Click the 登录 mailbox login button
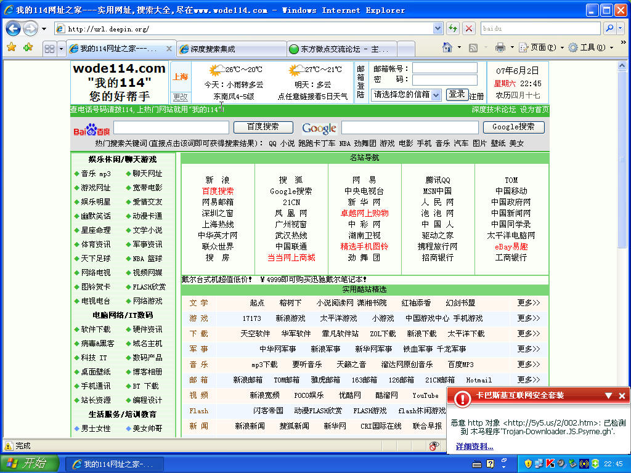The image size is (631, 473). tap(457, 94)
